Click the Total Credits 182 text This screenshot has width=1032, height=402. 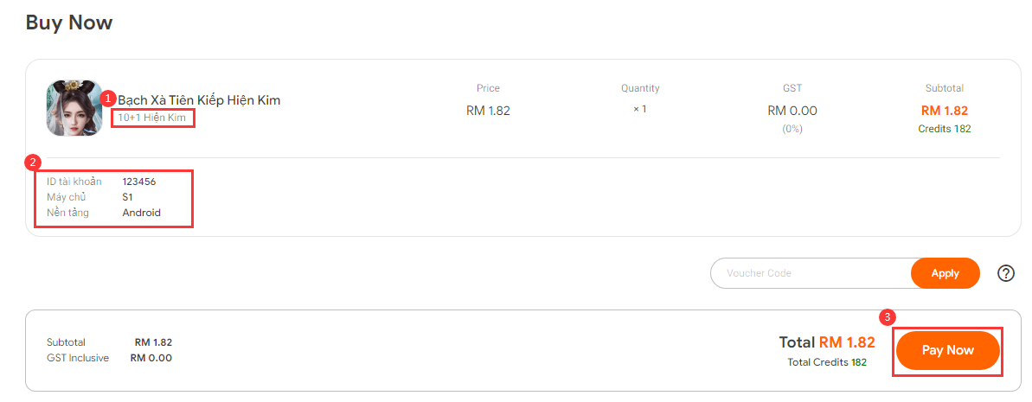pyautogui.click(x=827, y=362)
